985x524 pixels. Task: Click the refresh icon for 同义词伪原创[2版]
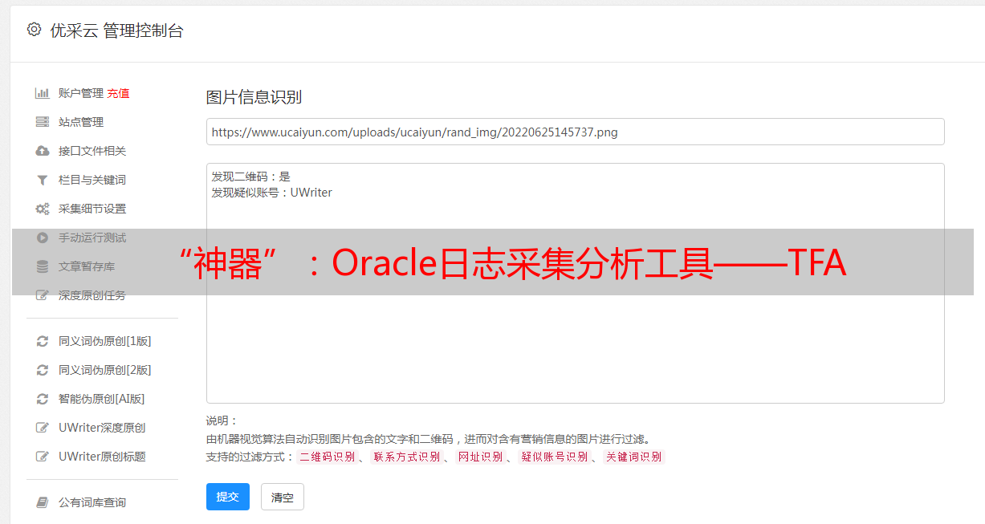pyautogui.click(x=43, y=370)
